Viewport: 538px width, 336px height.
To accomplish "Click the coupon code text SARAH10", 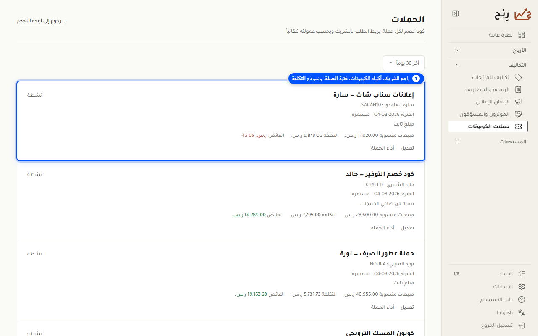I will (x=371, y=105).
